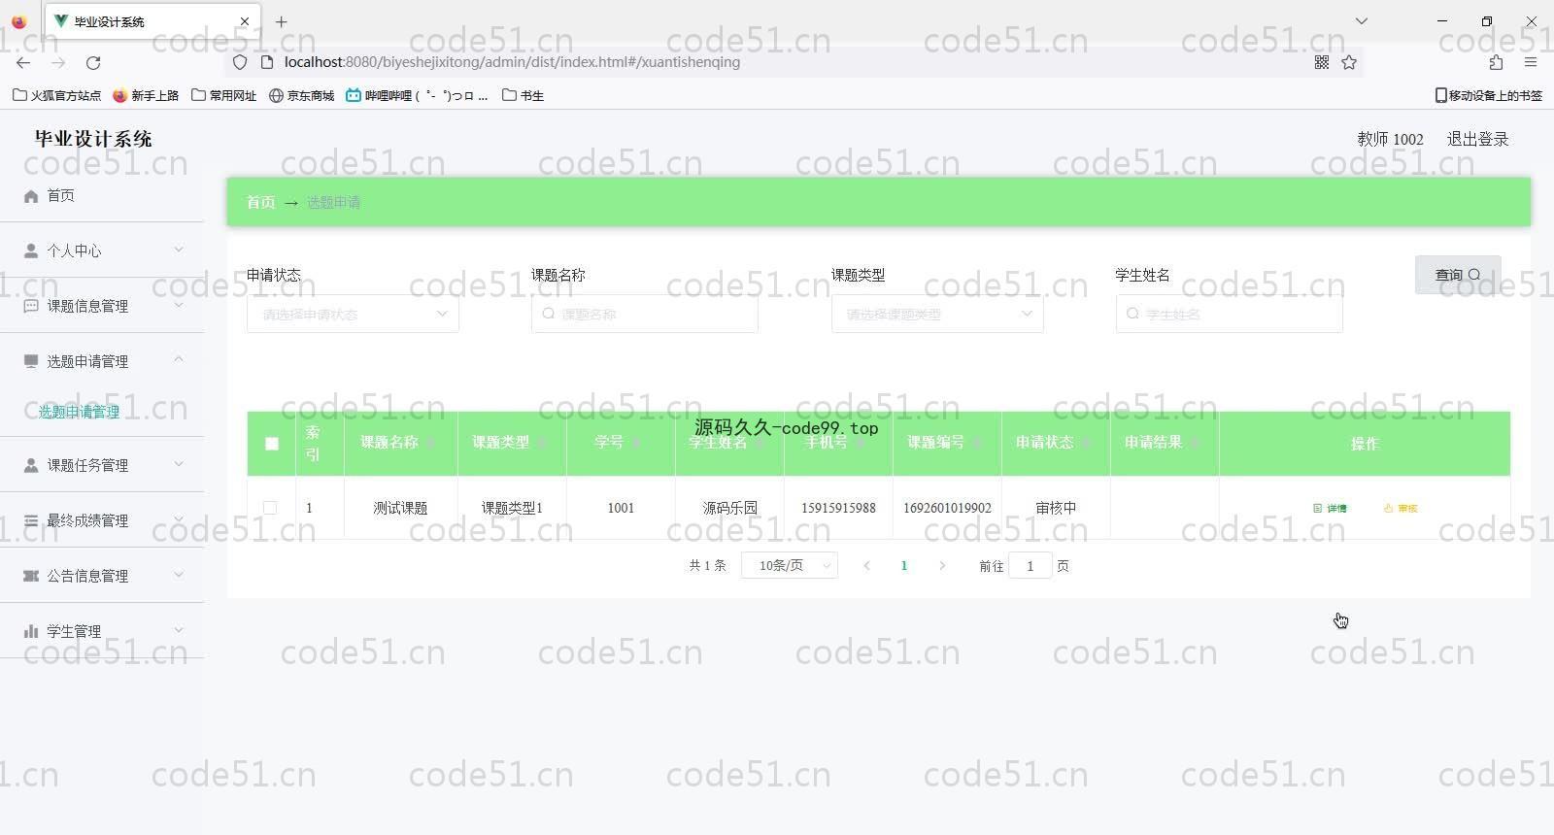Open the 申请状态 dropdown
The width and height of the screenshot is (1554, 835).
click(x=353, y=314)
